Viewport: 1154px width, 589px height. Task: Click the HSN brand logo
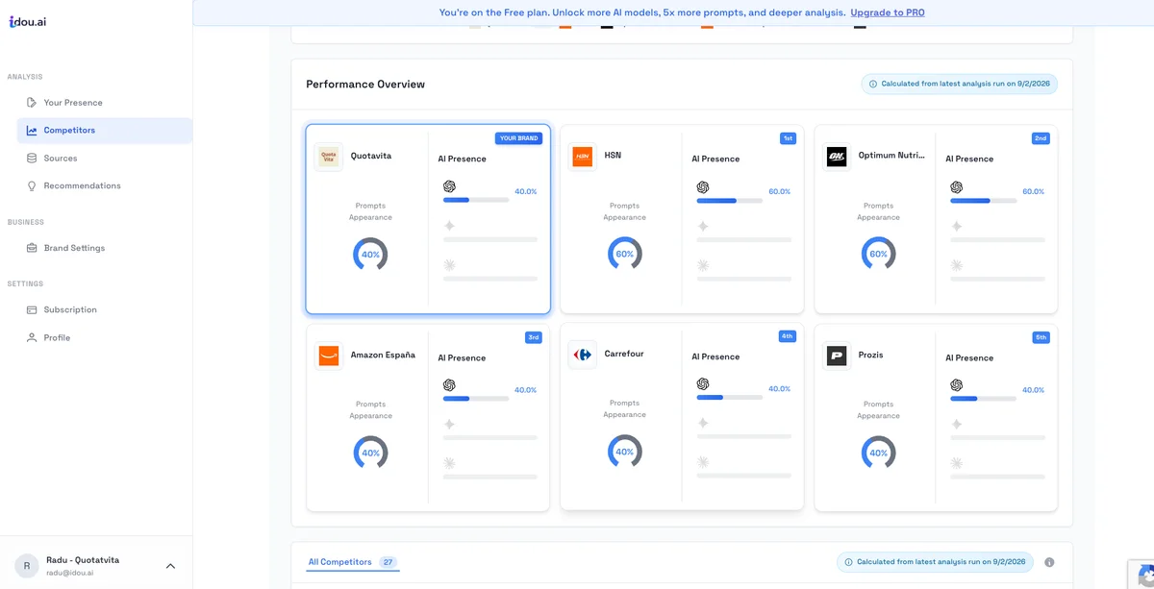(582, 157)
